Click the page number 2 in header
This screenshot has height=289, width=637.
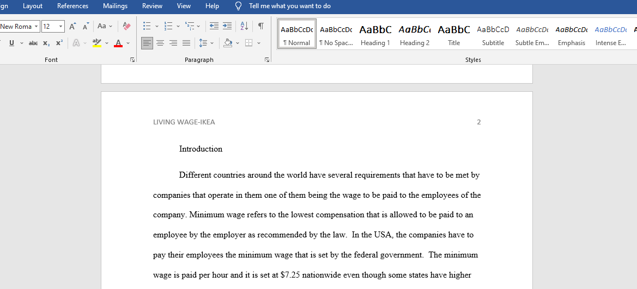click(479, 122)
